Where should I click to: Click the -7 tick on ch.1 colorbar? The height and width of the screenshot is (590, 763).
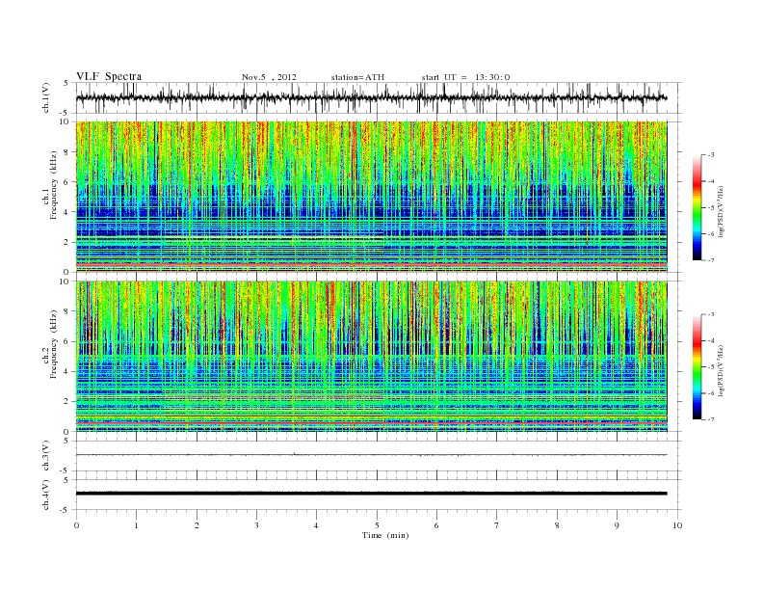(x=710, y=260)
